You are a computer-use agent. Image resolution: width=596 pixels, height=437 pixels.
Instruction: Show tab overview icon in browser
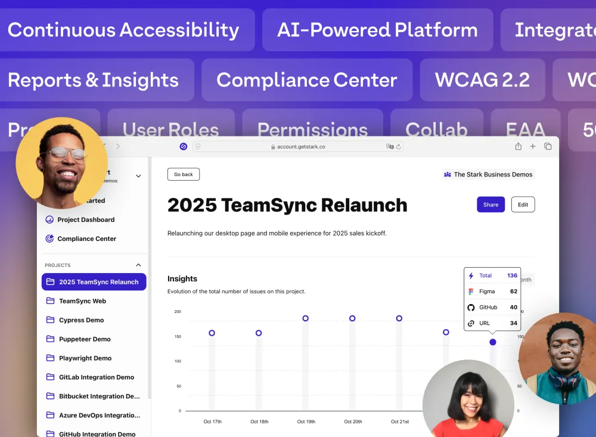[x=548, y=146]
